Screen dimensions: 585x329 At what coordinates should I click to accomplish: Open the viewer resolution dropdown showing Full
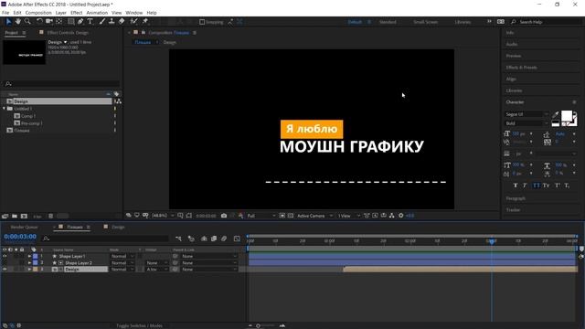pos(261,216)
